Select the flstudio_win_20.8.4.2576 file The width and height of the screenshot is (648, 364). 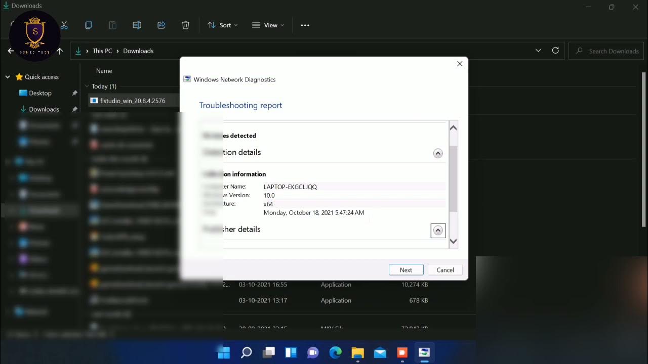tap(133, 101)
